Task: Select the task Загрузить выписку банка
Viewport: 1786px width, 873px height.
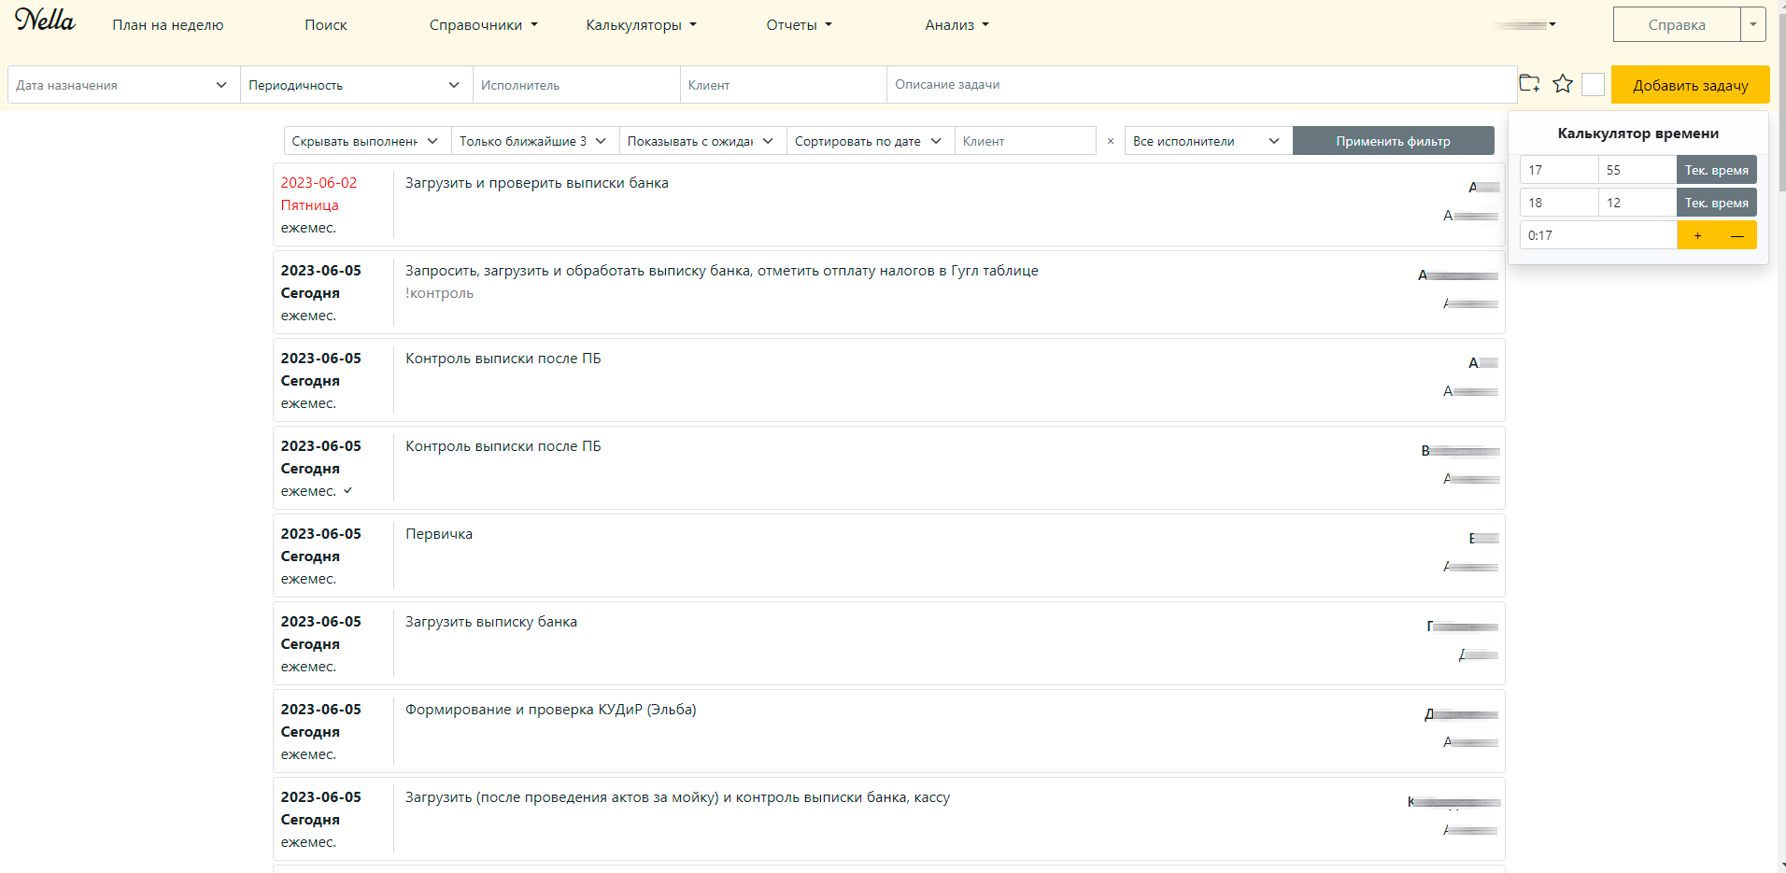Action: 888,643
